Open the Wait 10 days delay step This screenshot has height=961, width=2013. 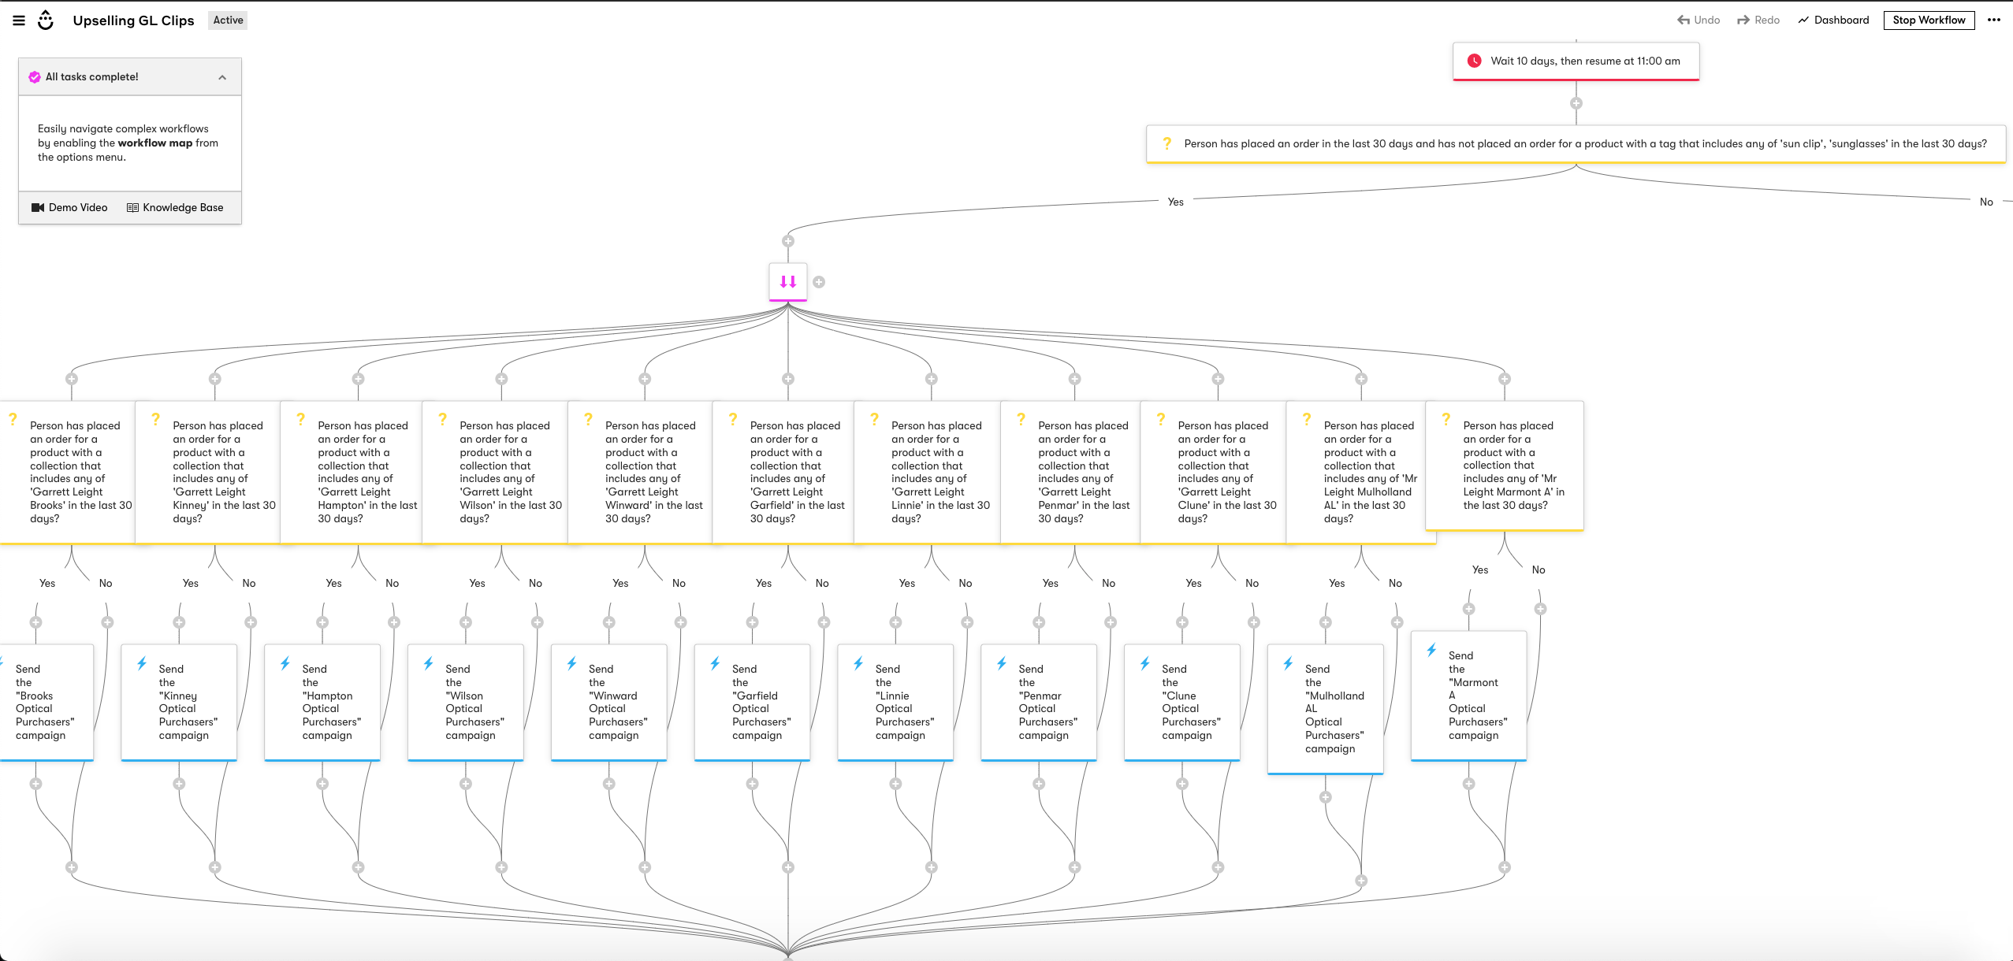(1576, 61)
